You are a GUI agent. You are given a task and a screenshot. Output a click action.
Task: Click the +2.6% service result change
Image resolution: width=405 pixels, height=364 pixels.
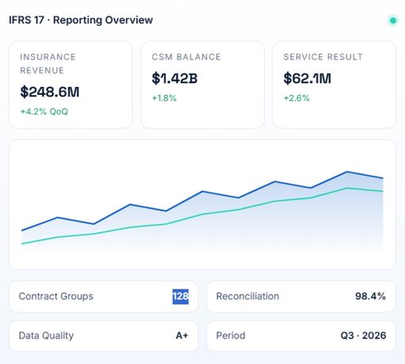coord(297,98)
